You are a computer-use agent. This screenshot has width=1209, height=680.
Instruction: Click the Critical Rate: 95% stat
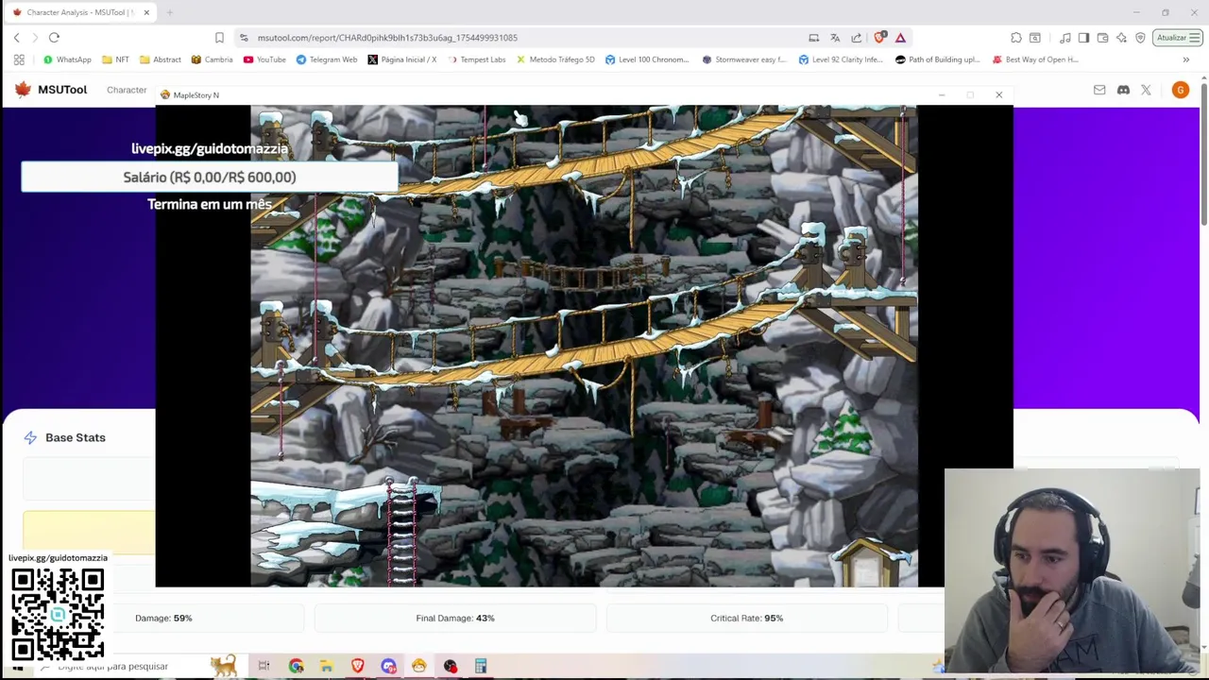746,618
